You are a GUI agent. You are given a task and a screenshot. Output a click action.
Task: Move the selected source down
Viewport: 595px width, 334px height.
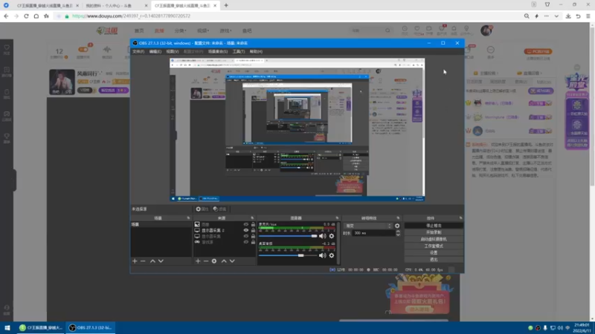232,261
